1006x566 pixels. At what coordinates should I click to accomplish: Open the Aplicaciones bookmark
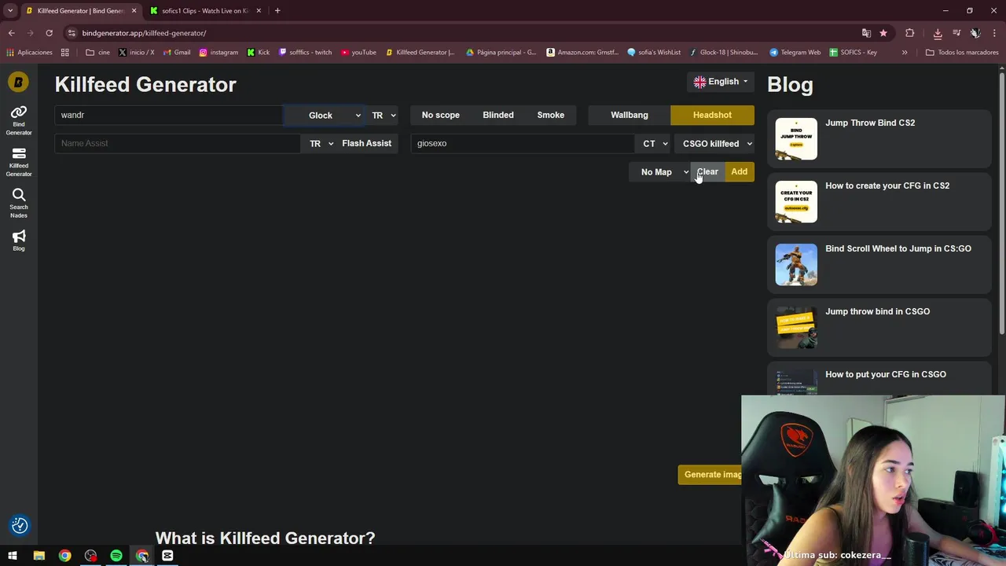(x=29, y=53)
